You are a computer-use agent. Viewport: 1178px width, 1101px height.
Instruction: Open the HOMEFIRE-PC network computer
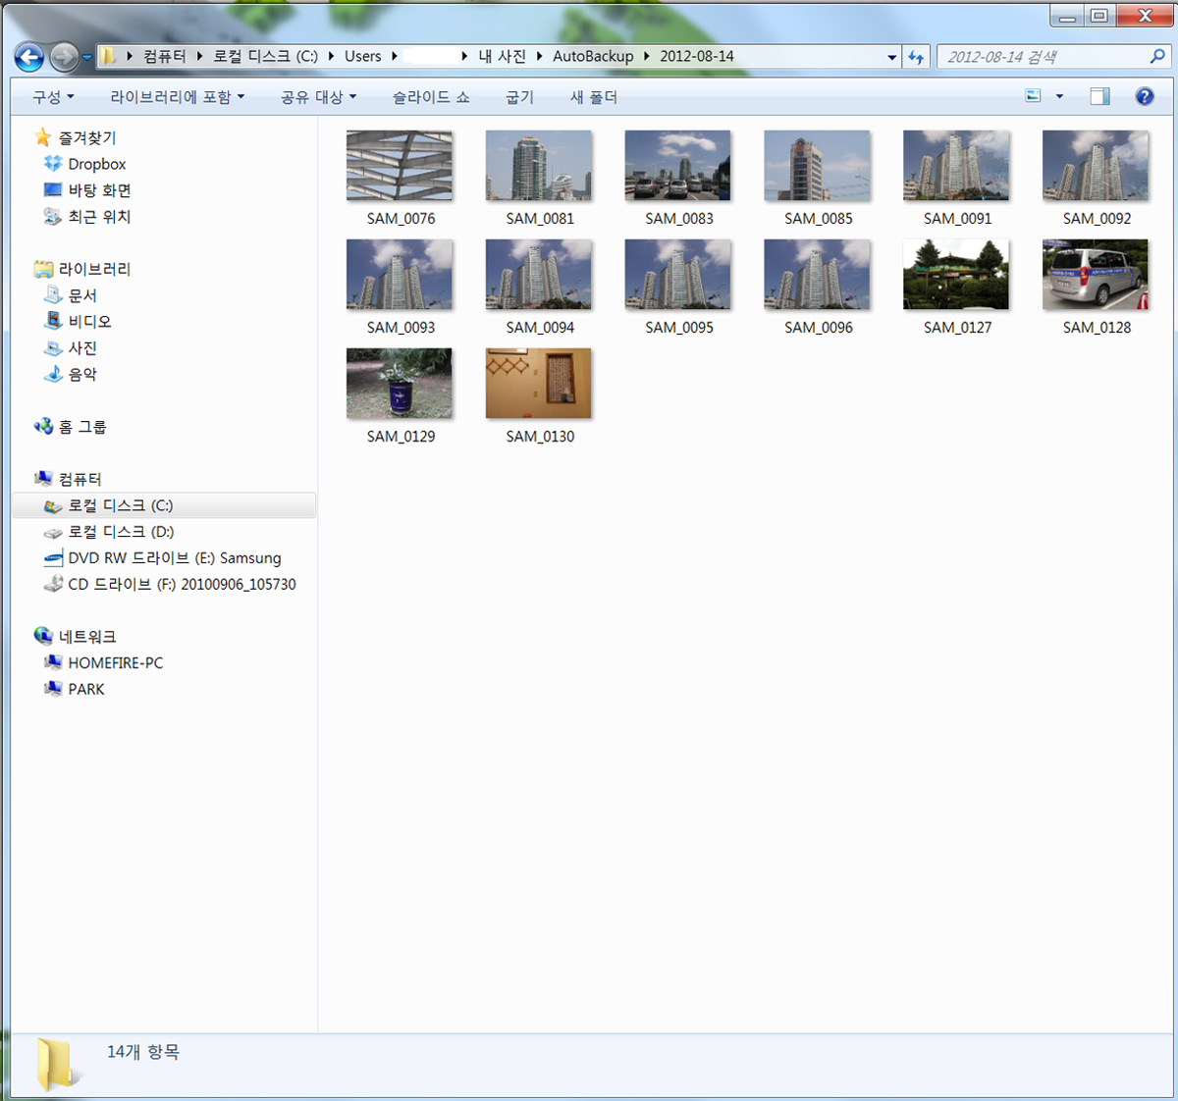(115, 662)
